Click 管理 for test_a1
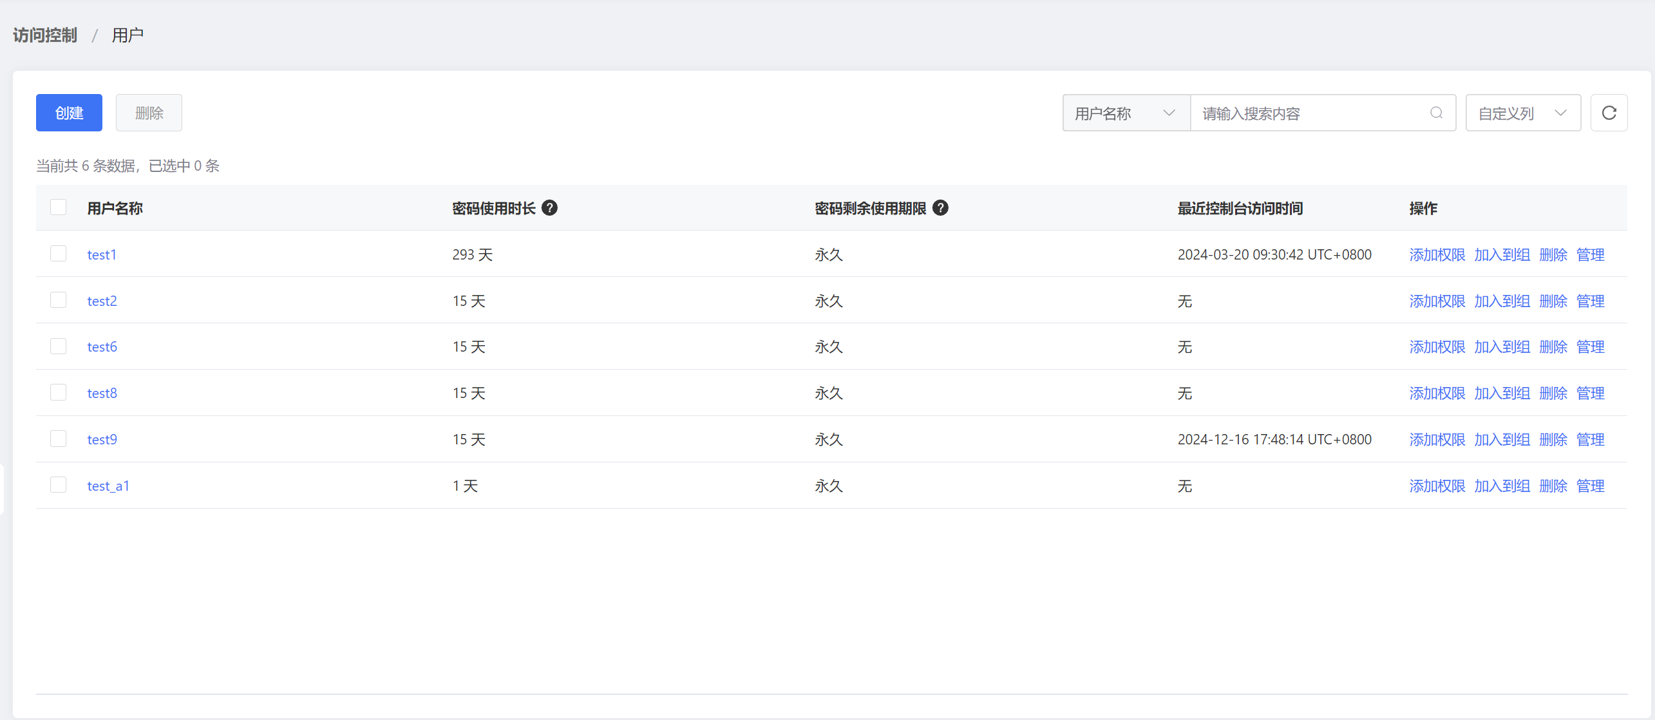The image size is (1655, 720). click(1590, 486)
